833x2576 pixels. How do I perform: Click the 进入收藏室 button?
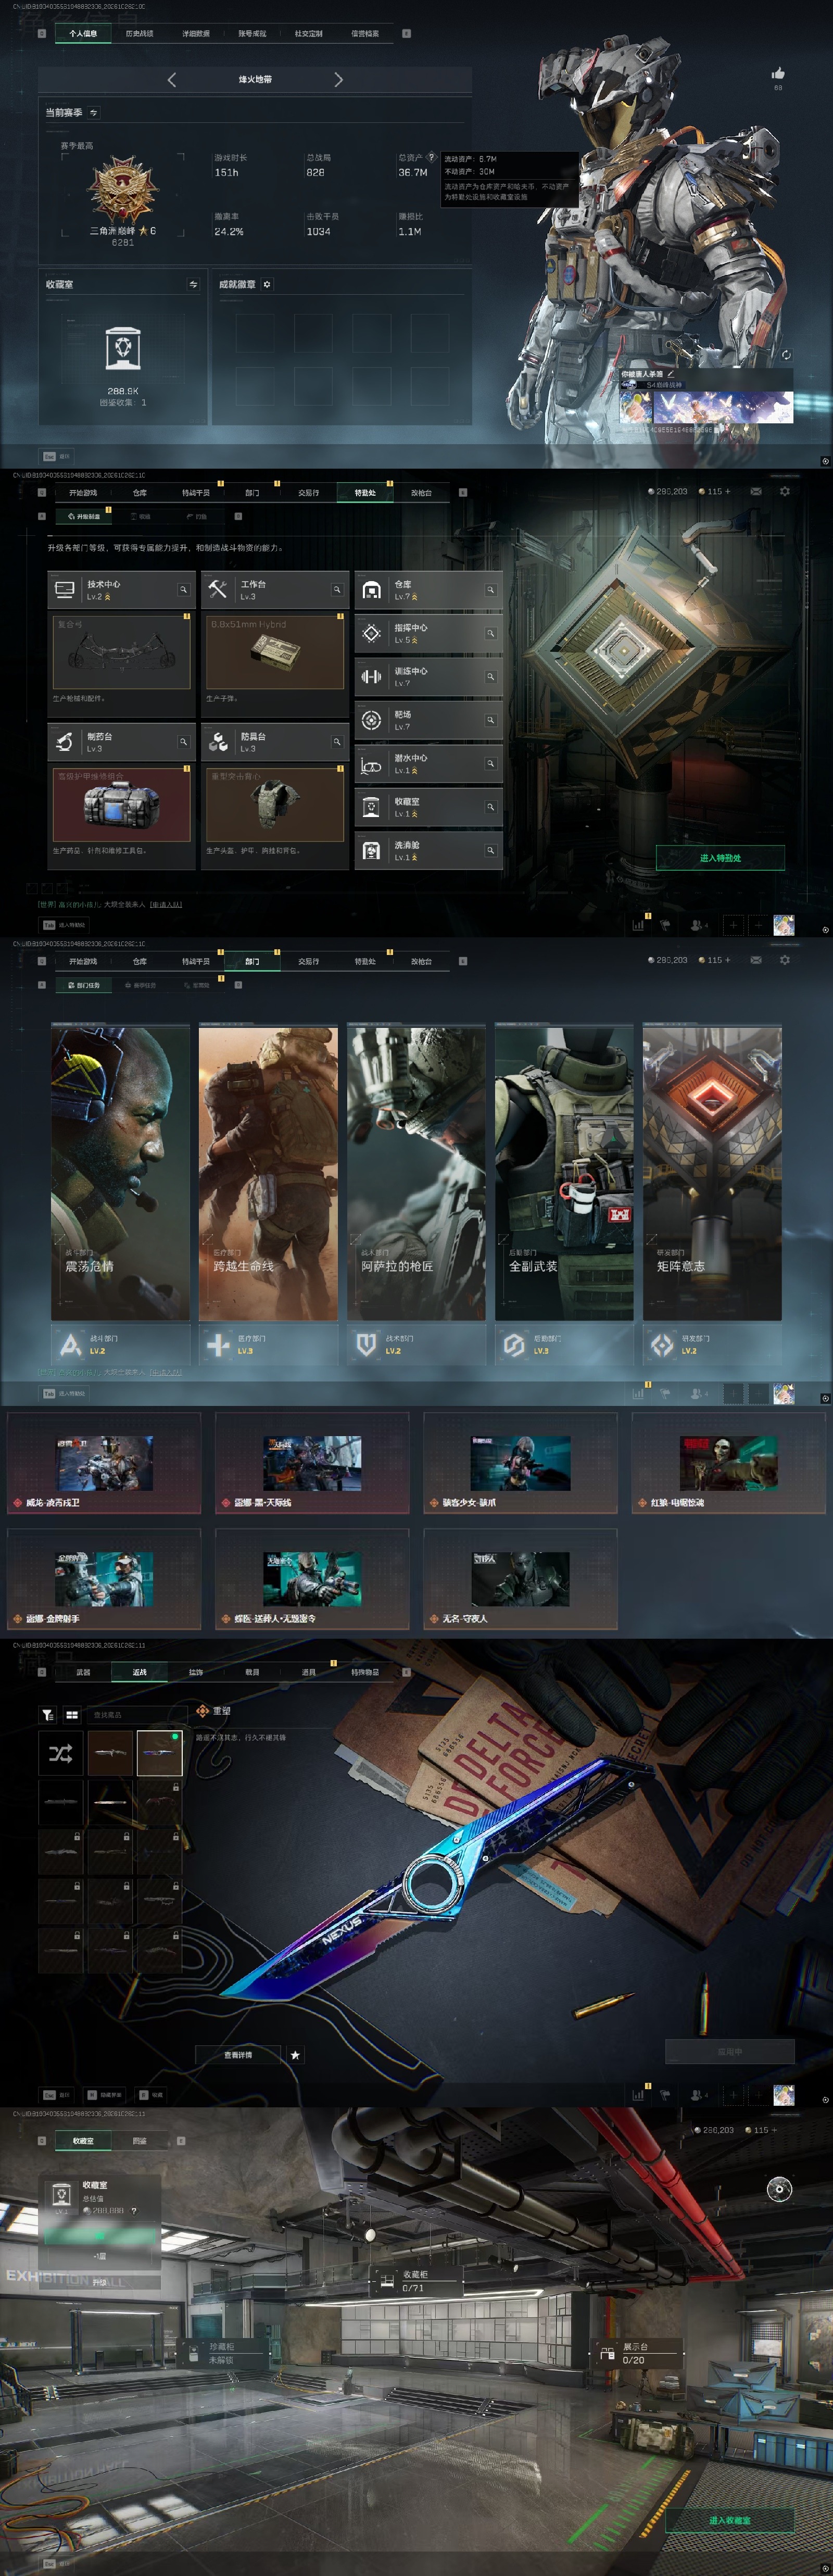coord(730,2520)
